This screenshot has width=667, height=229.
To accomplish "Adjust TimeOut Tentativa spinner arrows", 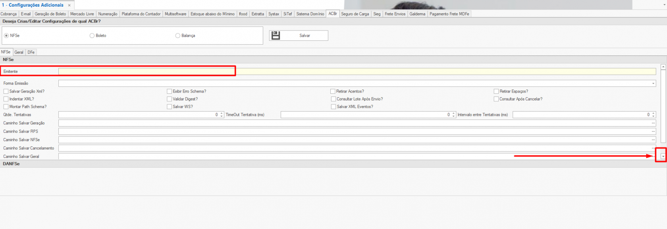I will [453, 115].
